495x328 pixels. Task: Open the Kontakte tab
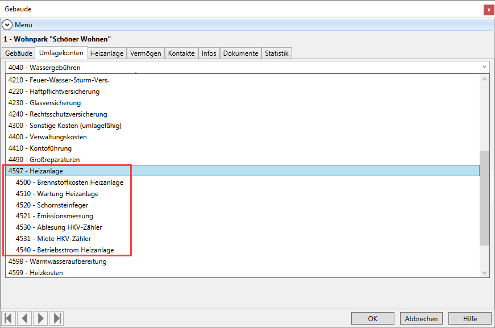181,53
